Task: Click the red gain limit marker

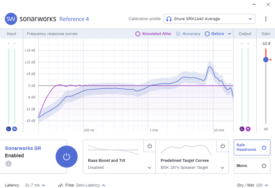Action: coord(270,60)
